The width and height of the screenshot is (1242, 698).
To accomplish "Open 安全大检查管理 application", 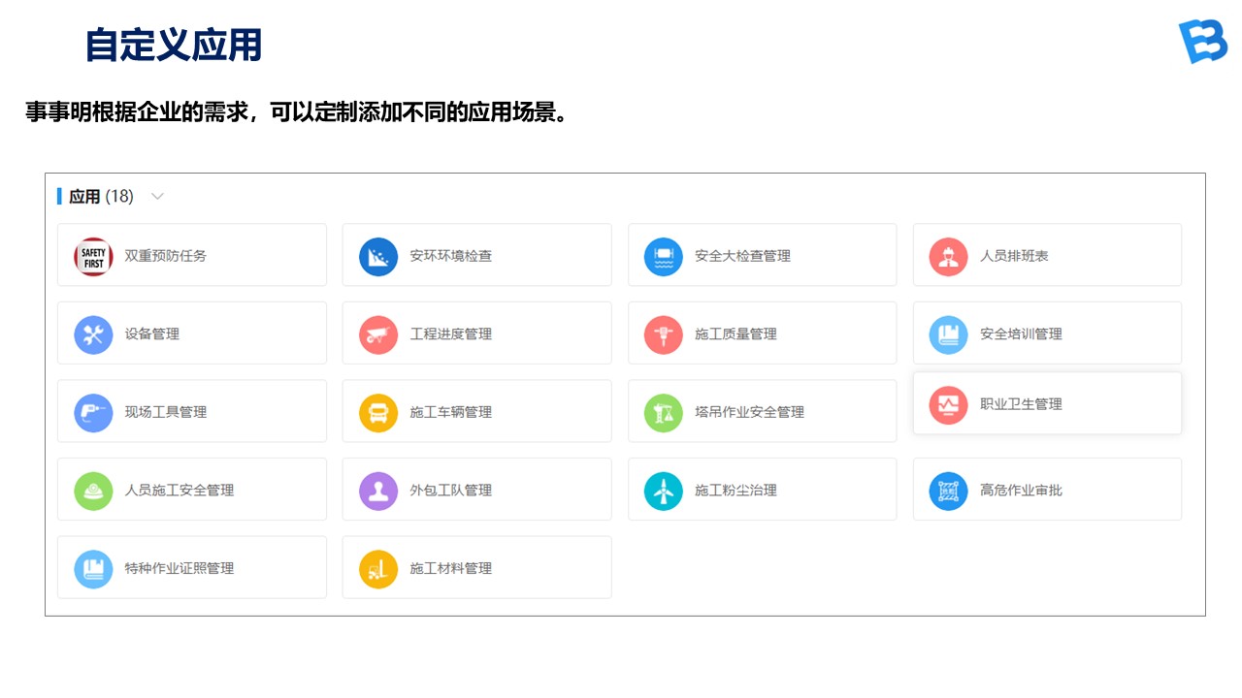I will tap(762, 256).
